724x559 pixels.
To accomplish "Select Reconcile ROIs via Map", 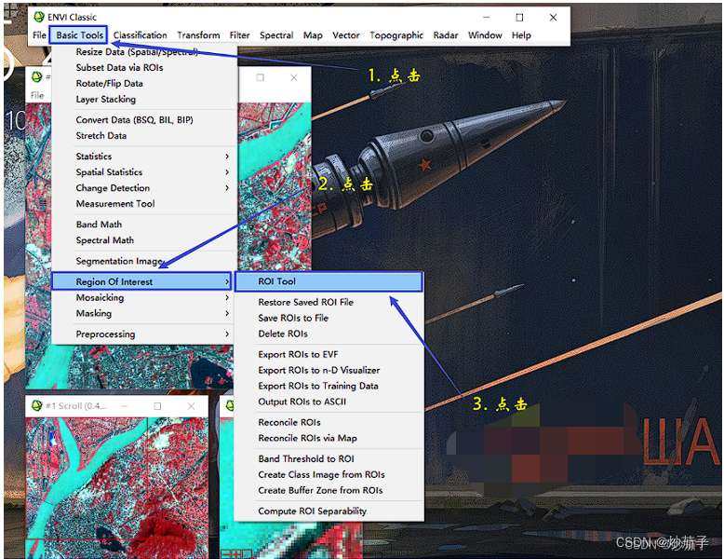I will 328,438.
